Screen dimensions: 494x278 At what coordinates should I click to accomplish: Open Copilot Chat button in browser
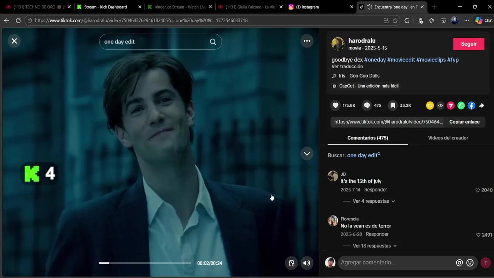point(484,20)
